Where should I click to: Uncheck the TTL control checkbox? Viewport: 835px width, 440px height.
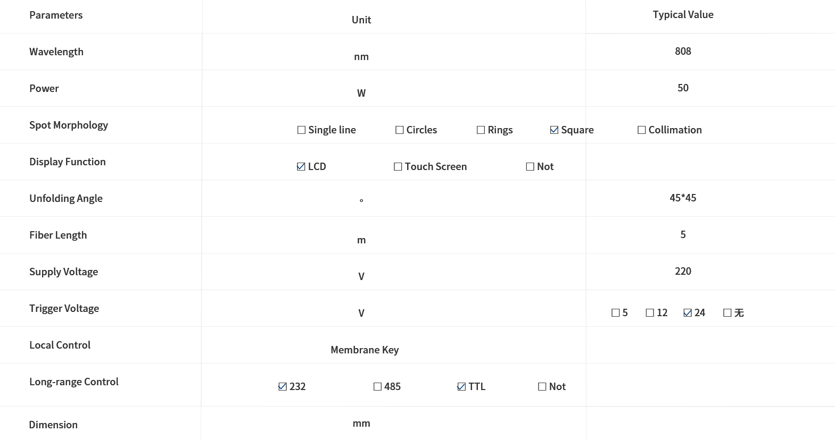[x=461, y=387]
